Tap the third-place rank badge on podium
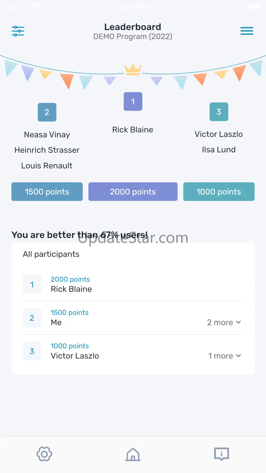 pyautogui.click(x=219, y=112)
